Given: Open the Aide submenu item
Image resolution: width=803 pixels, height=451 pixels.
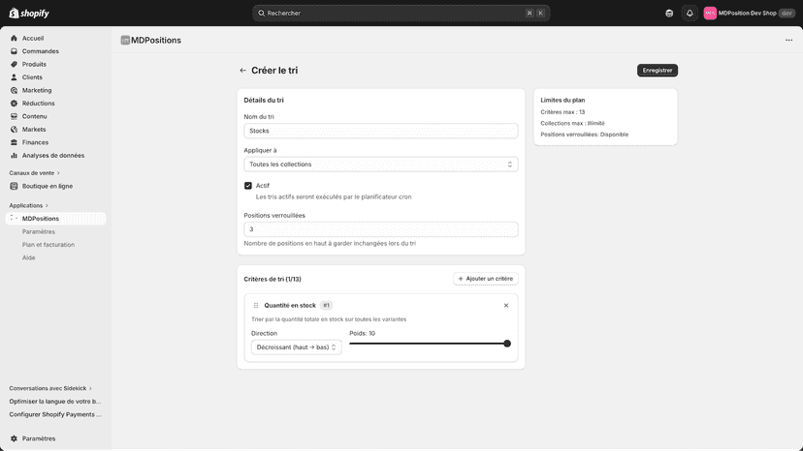Looking at the screenshot, I should pos(29,257).
